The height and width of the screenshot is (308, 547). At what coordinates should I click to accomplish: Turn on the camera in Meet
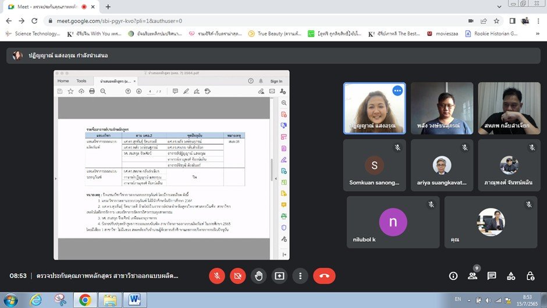[x=237, y=276]
